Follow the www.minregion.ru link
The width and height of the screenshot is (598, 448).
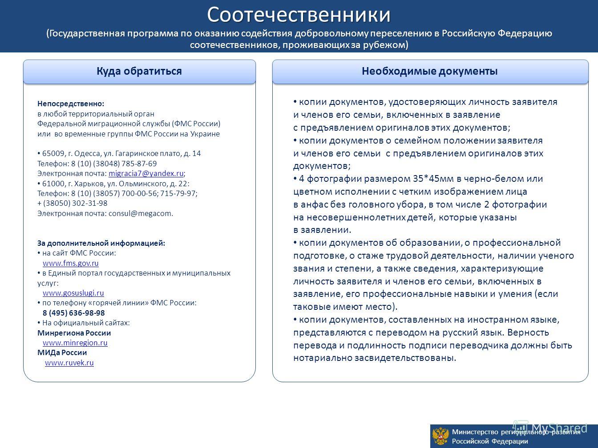pos(75,343)
